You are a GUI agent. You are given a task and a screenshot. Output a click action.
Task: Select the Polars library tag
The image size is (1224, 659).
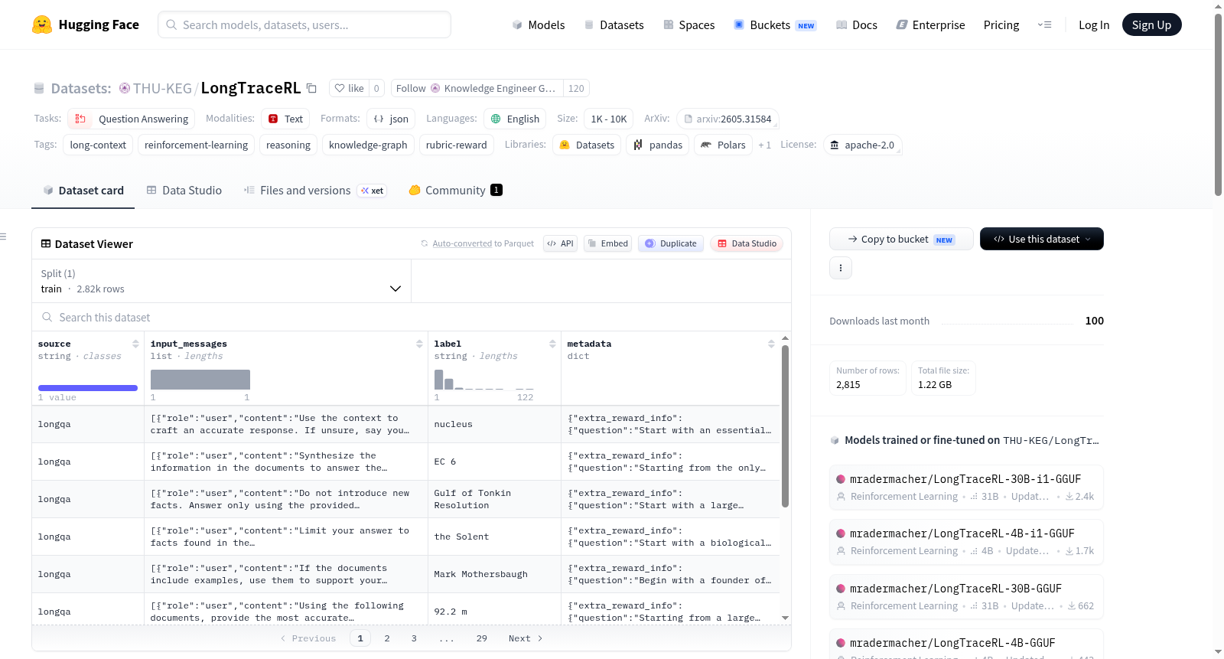click(x=723, y=145)
